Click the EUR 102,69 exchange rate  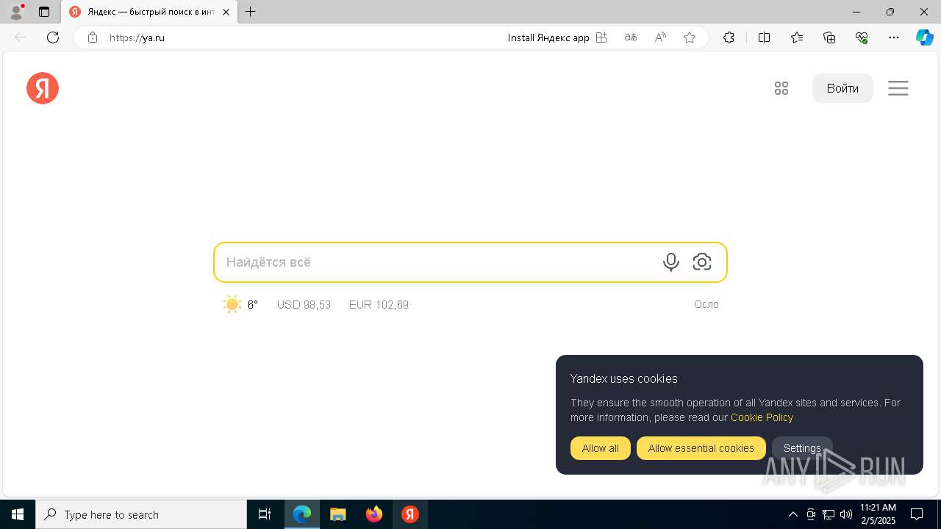tap(379, 304)
